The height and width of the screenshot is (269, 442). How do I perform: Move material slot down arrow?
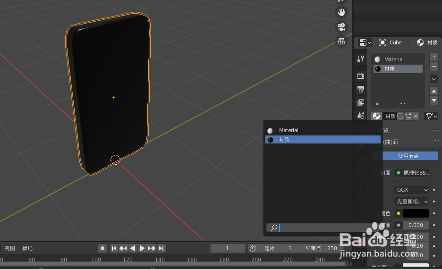coord(434,100)
